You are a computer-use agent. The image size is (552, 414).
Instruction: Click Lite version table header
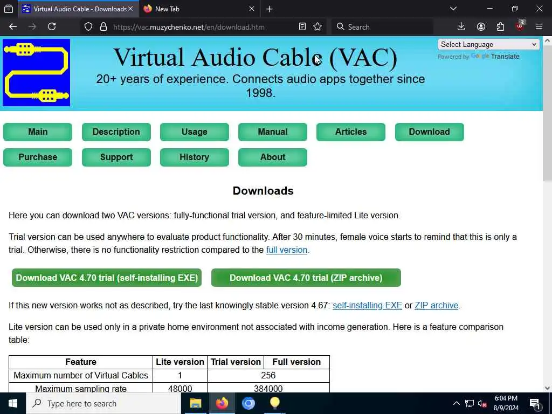click(x=180, y=362)
